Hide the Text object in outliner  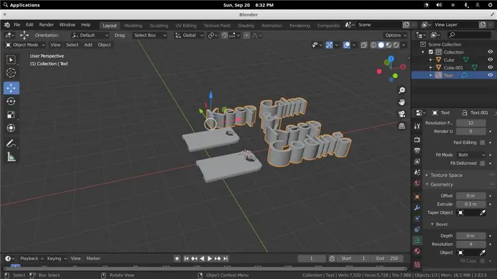[490, 75]
